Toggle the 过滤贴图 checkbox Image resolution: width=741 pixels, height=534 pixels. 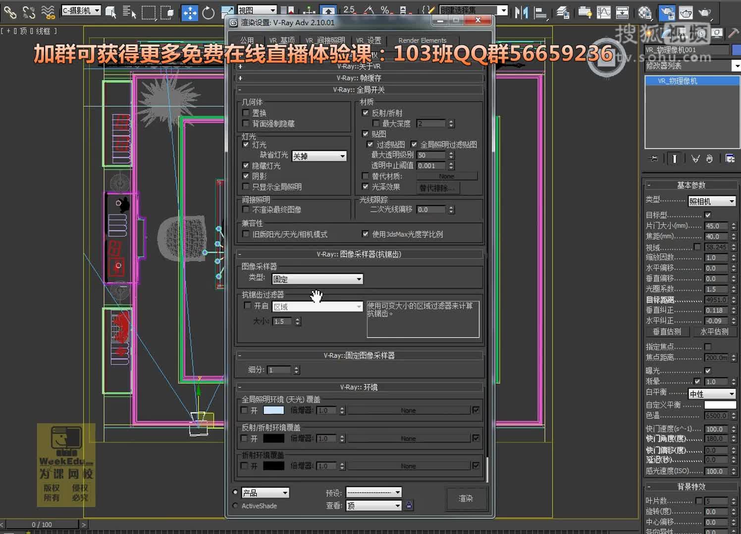pos(370,144)
